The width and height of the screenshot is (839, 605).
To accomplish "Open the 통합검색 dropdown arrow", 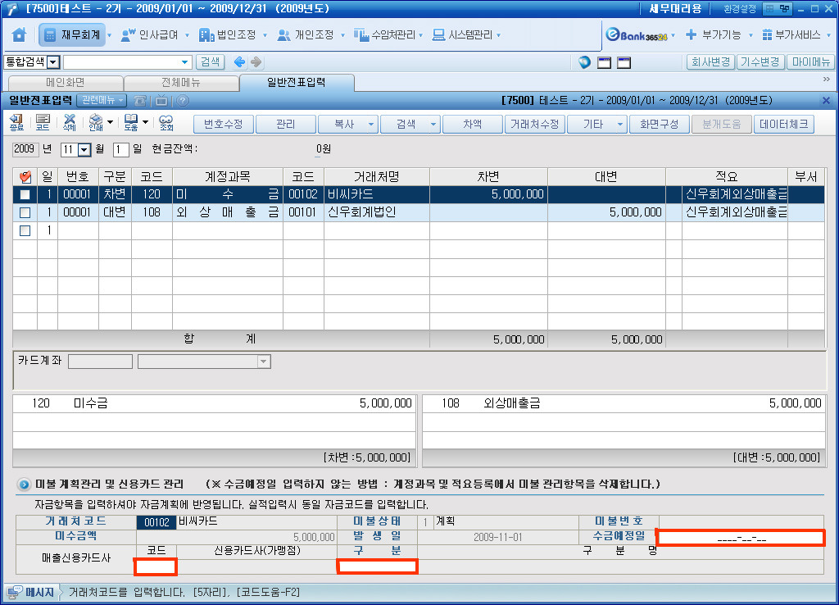I will pos(53,62).
